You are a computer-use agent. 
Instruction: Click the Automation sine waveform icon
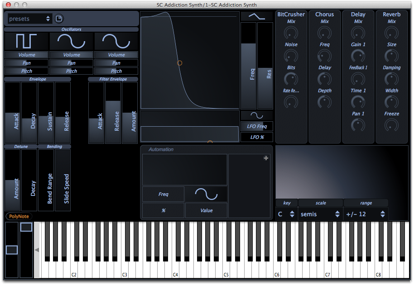pyautogui.click(x=206, y=194)
